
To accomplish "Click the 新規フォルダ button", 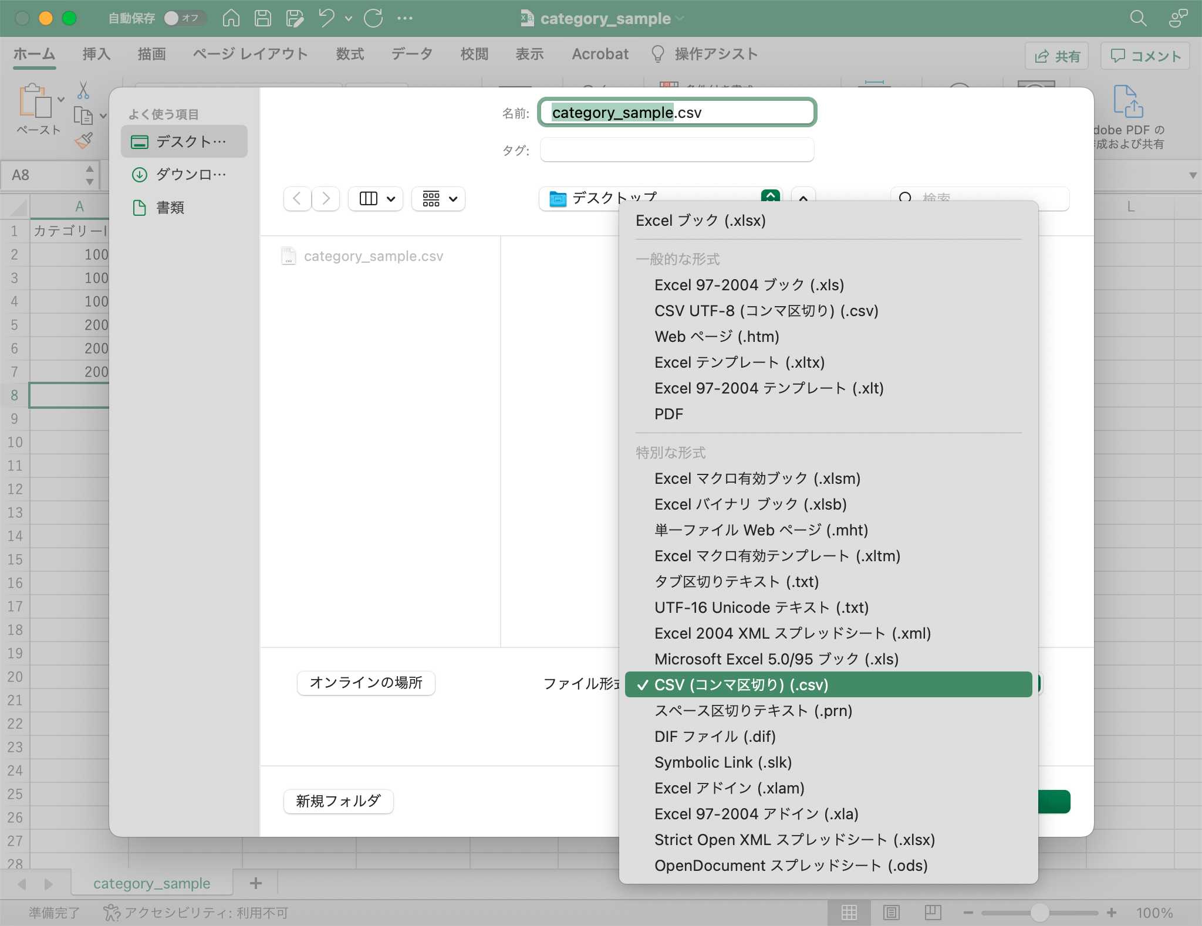I will coord(338,801).
